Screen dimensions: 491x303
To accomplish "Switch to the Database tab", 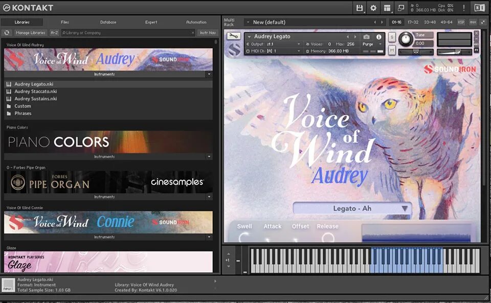I will point(108,22).
